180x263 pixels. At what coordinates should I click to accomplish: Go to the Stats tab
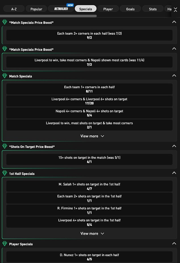(153, 9)
